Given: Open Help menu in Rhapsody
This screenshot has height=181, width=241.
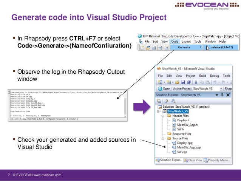Looking at the screenshot, I should [222, 42].
